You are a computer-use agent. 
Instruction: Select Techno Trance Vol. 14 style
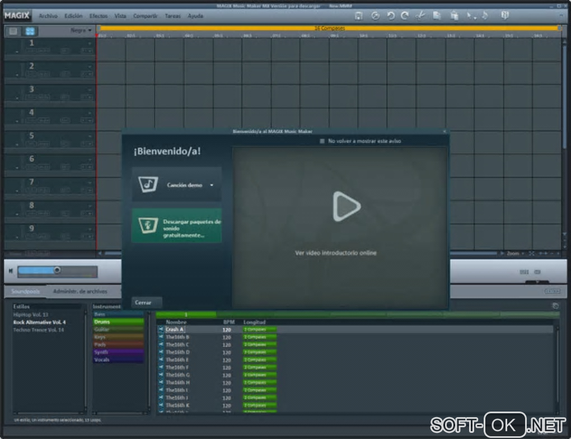[x=38, y=330]
